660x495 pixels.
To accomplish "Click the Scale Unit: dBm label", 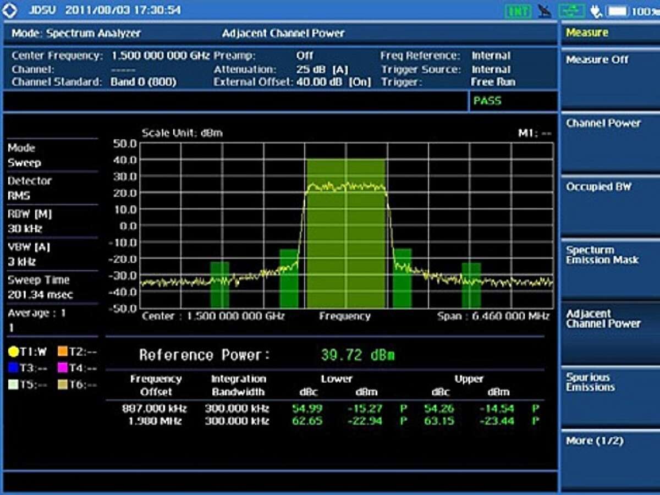I will [x=182, y=133].
